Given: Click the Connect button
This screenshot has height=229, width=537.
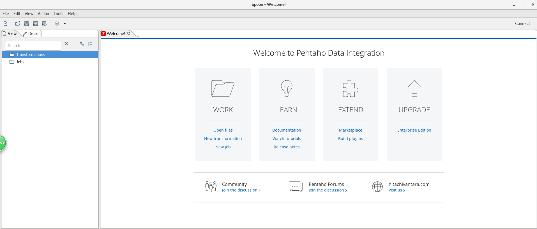Looking at the screenshot, I should point(522,24).
